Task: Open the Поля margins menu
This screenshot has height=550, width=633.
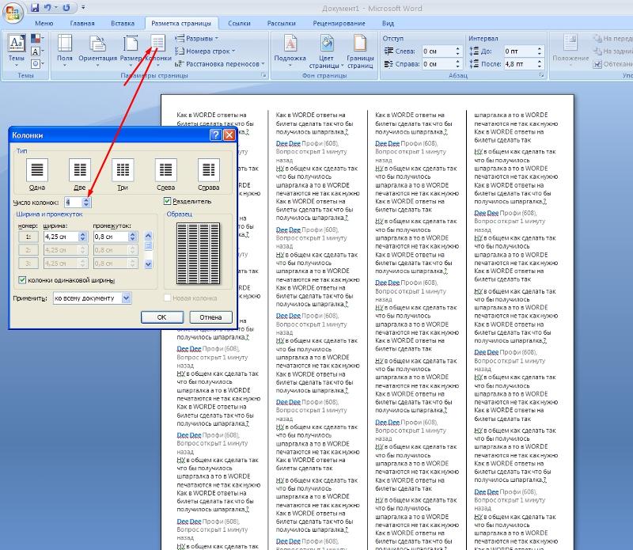Action: point(65,50)
